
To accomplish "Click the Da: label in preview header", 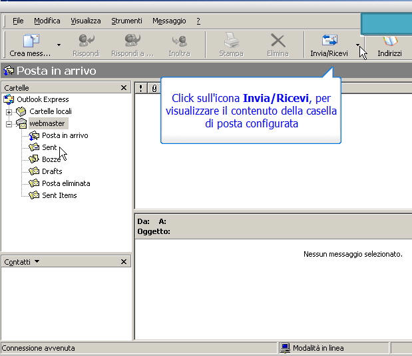I will 144,221.
